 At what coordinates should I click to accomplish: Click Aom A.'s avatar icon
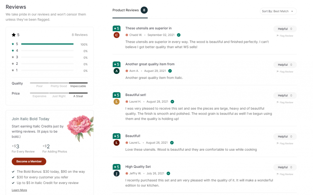click(116, 71)
